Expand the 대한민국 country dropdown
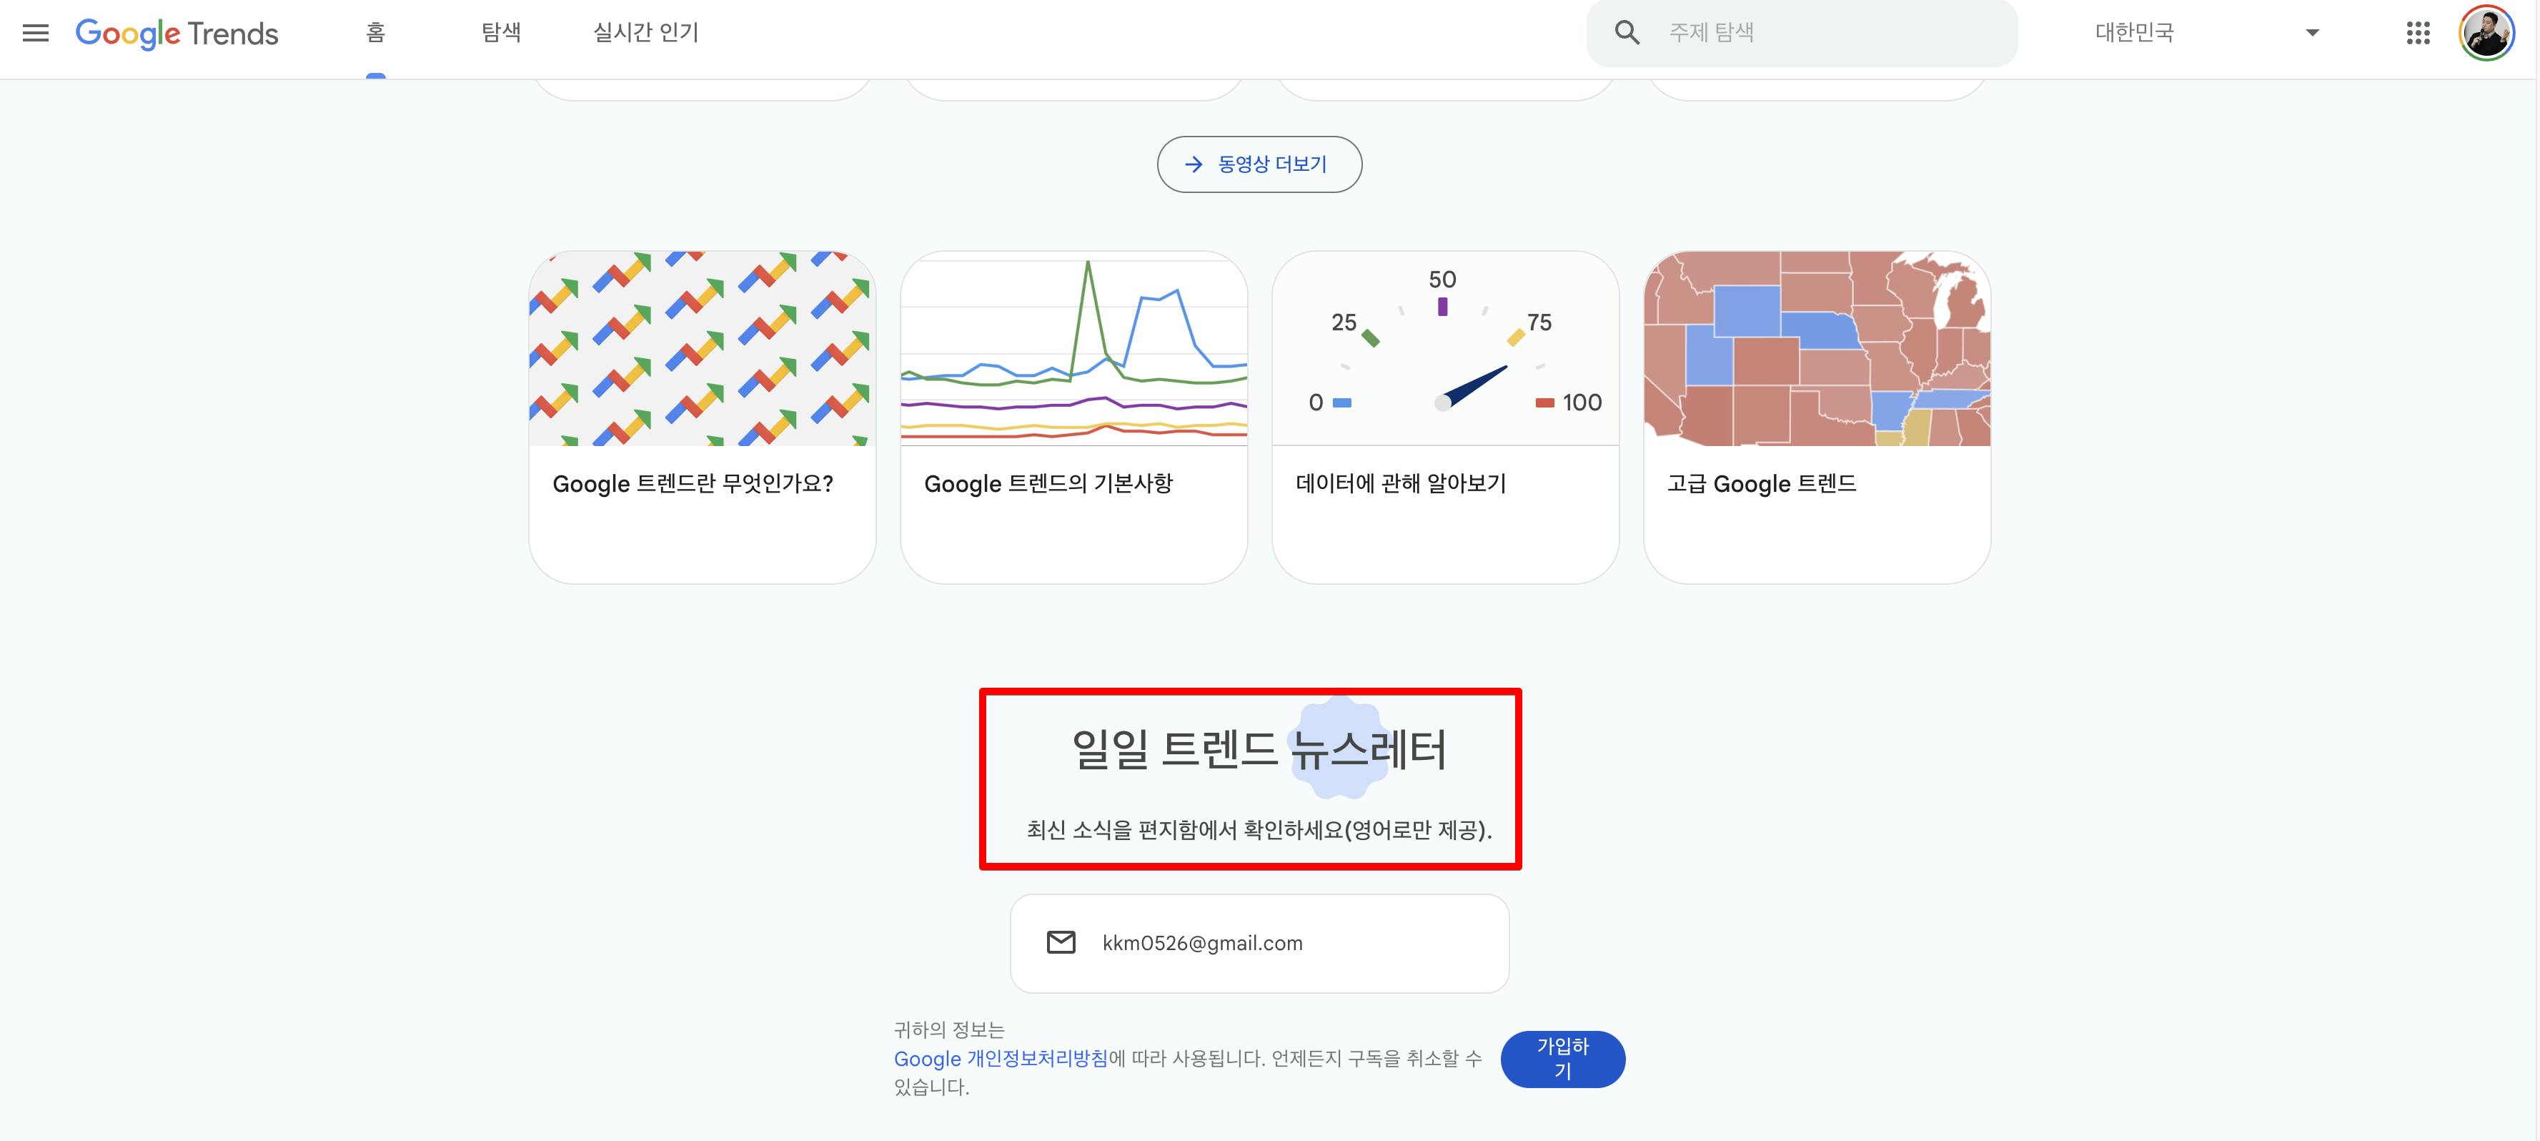Viewport: 2540px width, 1141px height. click(2207, 33)
